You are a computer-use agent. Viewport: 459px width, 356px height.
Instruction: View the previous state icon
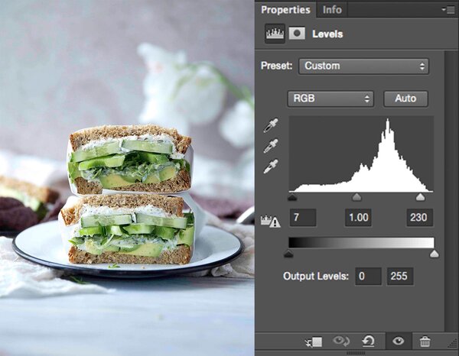pyautogui.click(x=341, y=341)
